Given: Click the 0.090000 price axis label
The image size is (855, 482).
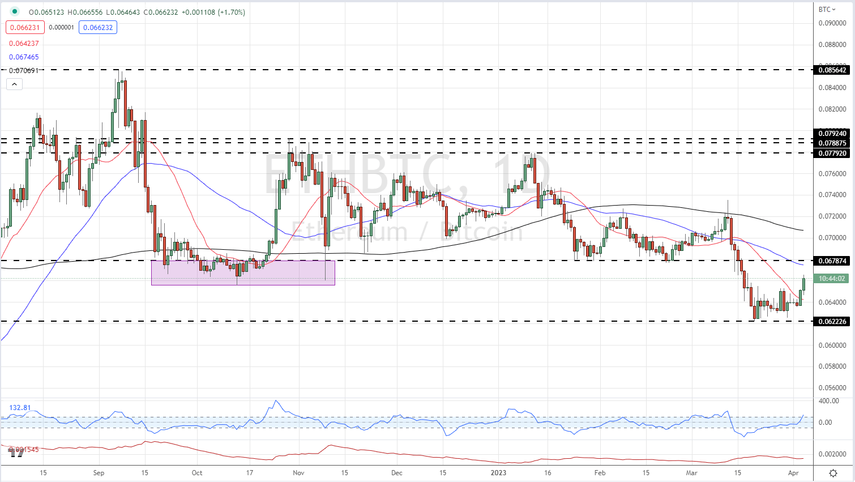Looking at the screenshot, I should pyautogui.click(x=832, y=23).
